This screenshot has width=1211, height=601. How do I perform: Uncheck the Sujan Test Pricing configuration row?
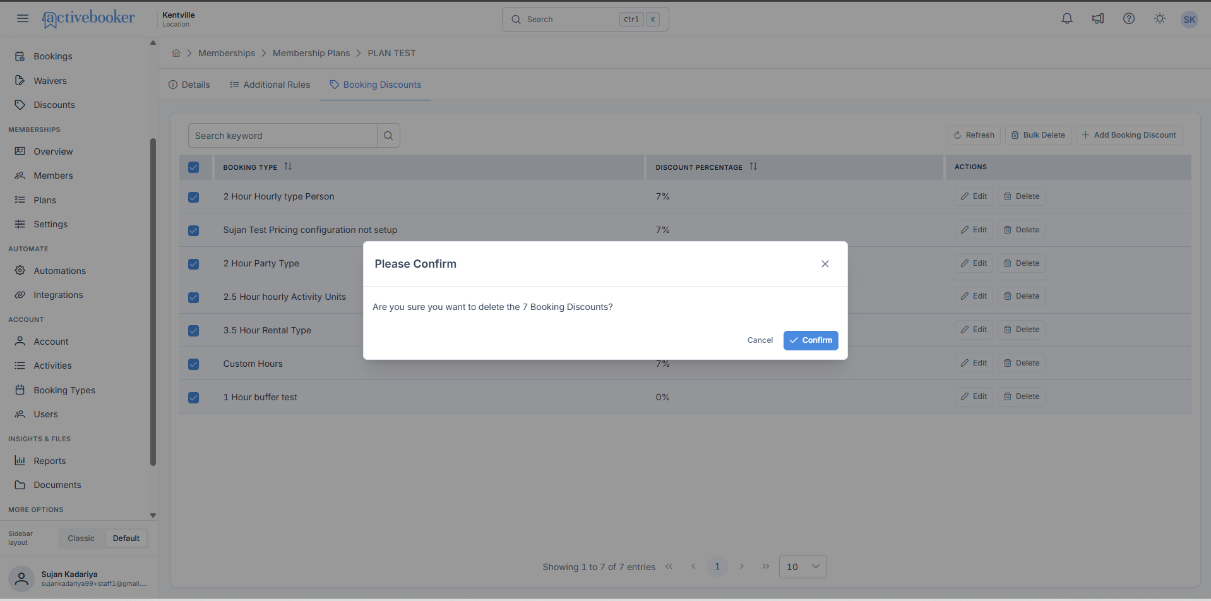coord(194,230)
